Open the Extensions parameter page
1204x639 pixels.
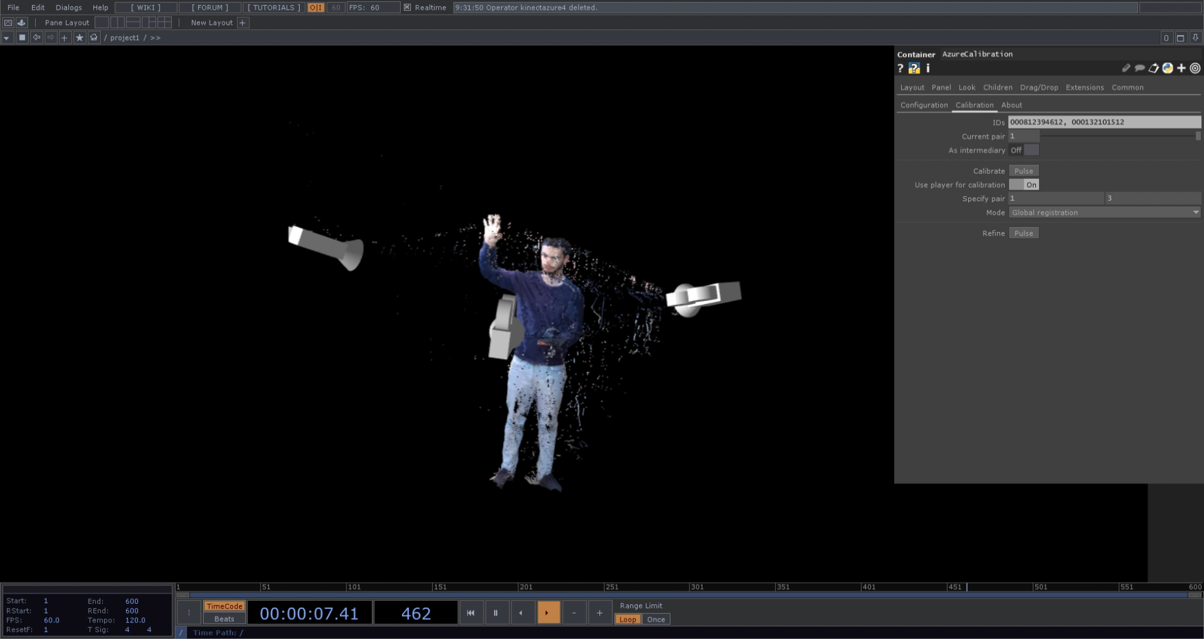click(1084, 88)
